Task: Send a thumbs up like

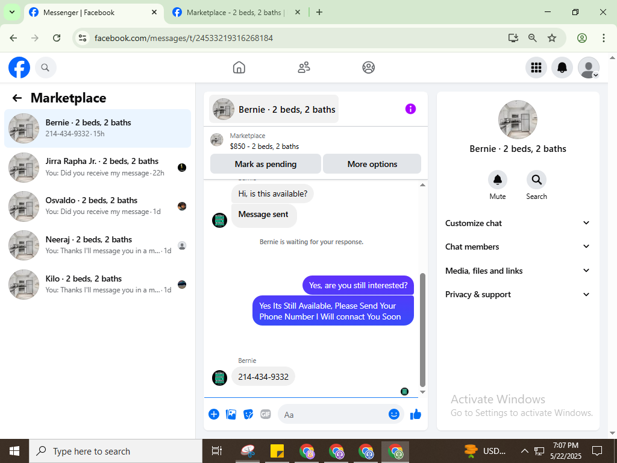Action: [x=416, y=414]
